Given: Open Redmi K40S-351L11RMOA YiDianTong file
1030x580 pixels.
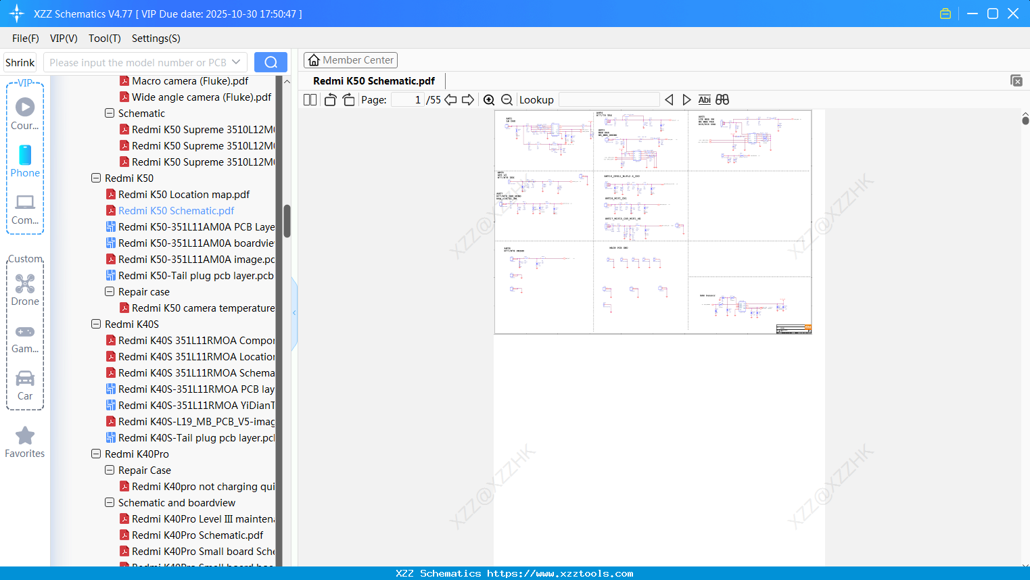Looking at the screenshot, I should (x=190, y=406).
